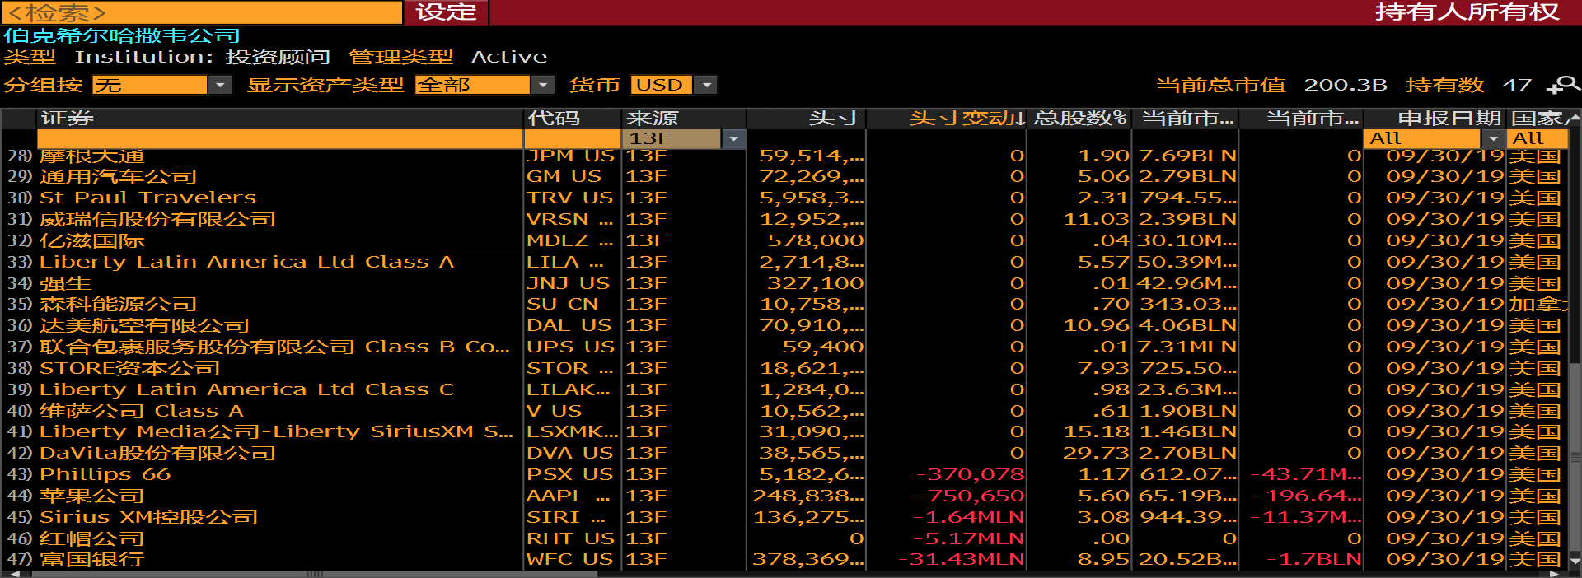Click the 国家 All filter box

coord(1538,139)
